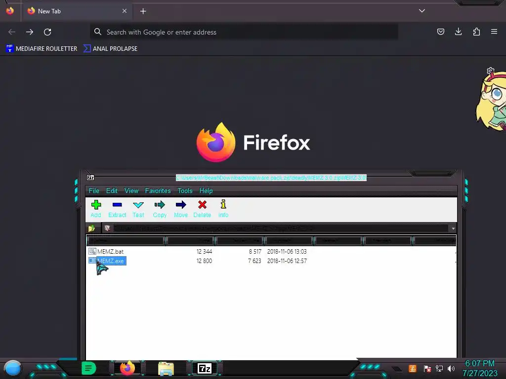This screenshot has height=379, width=506.
Task: Extract files with the Extract icon
Action: [117, 209]
